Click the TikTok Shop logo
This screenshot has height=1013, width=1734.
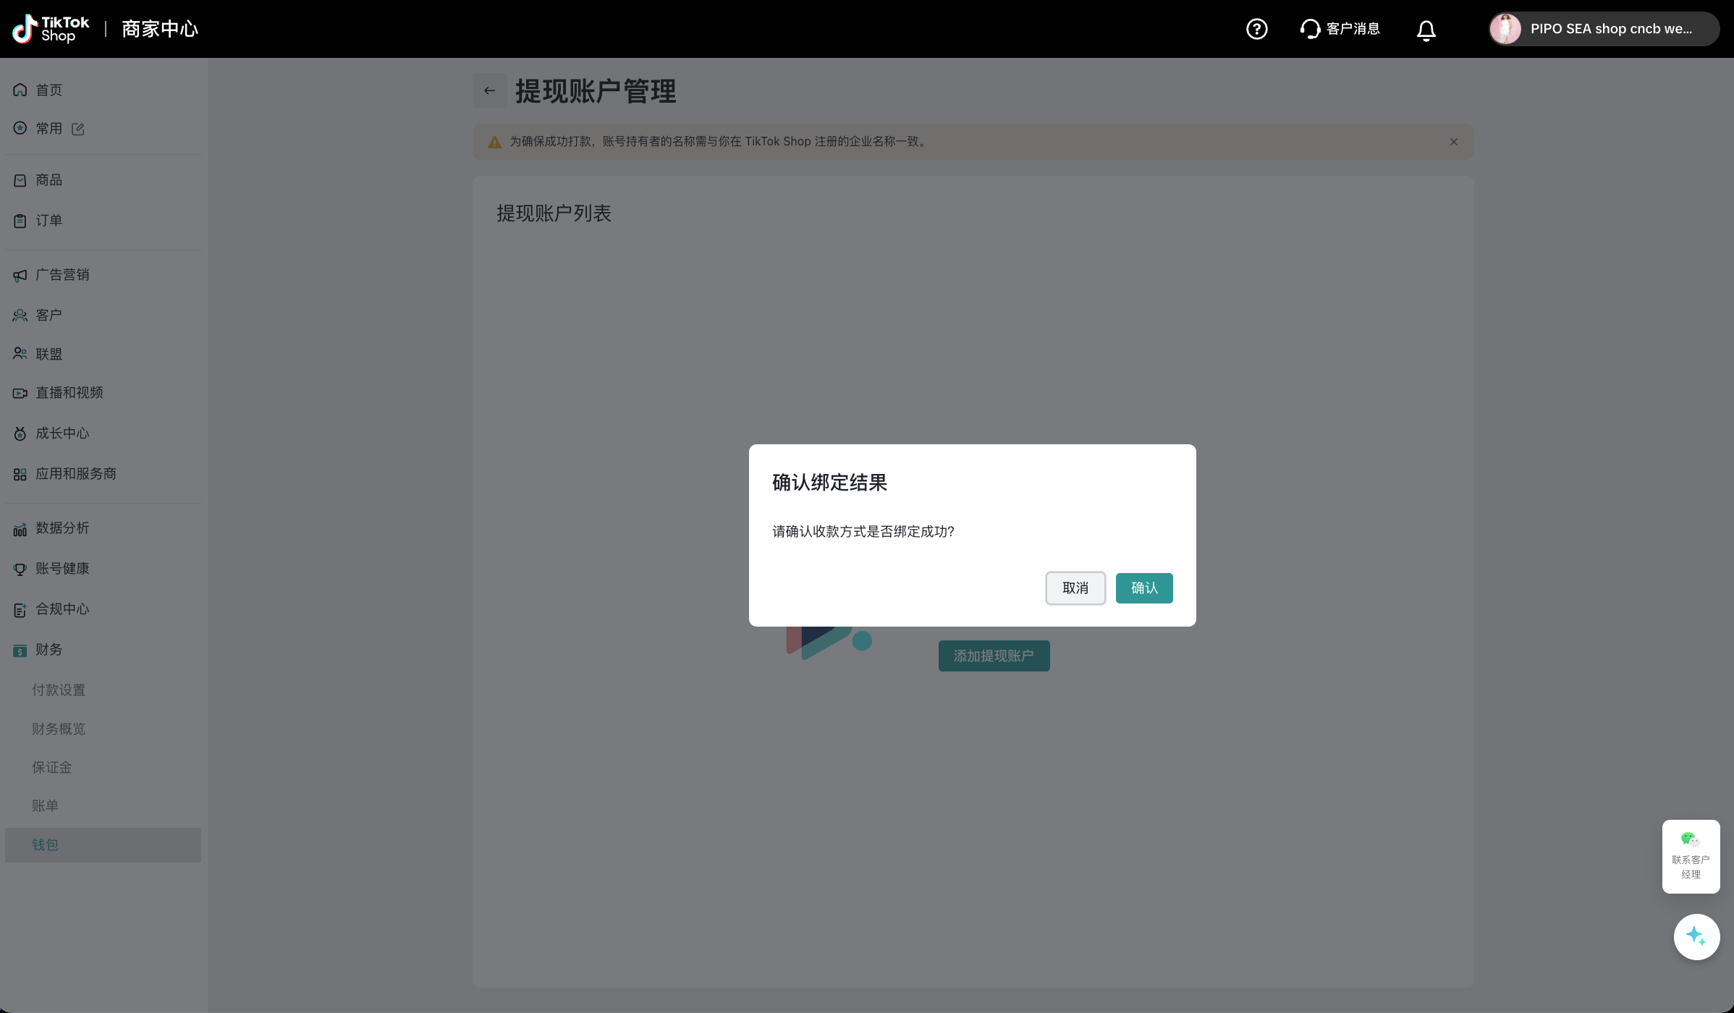click(51, 29)
